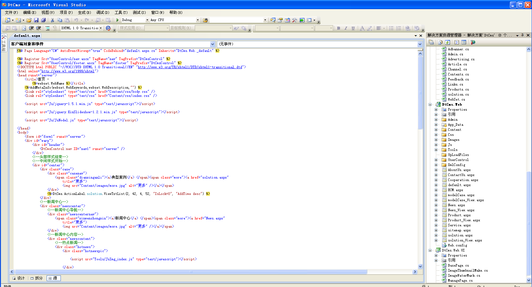Click the Find in Files binoculars icon
Image resolution: width=532 pixels, height=287 pixels.
(205, 20)
